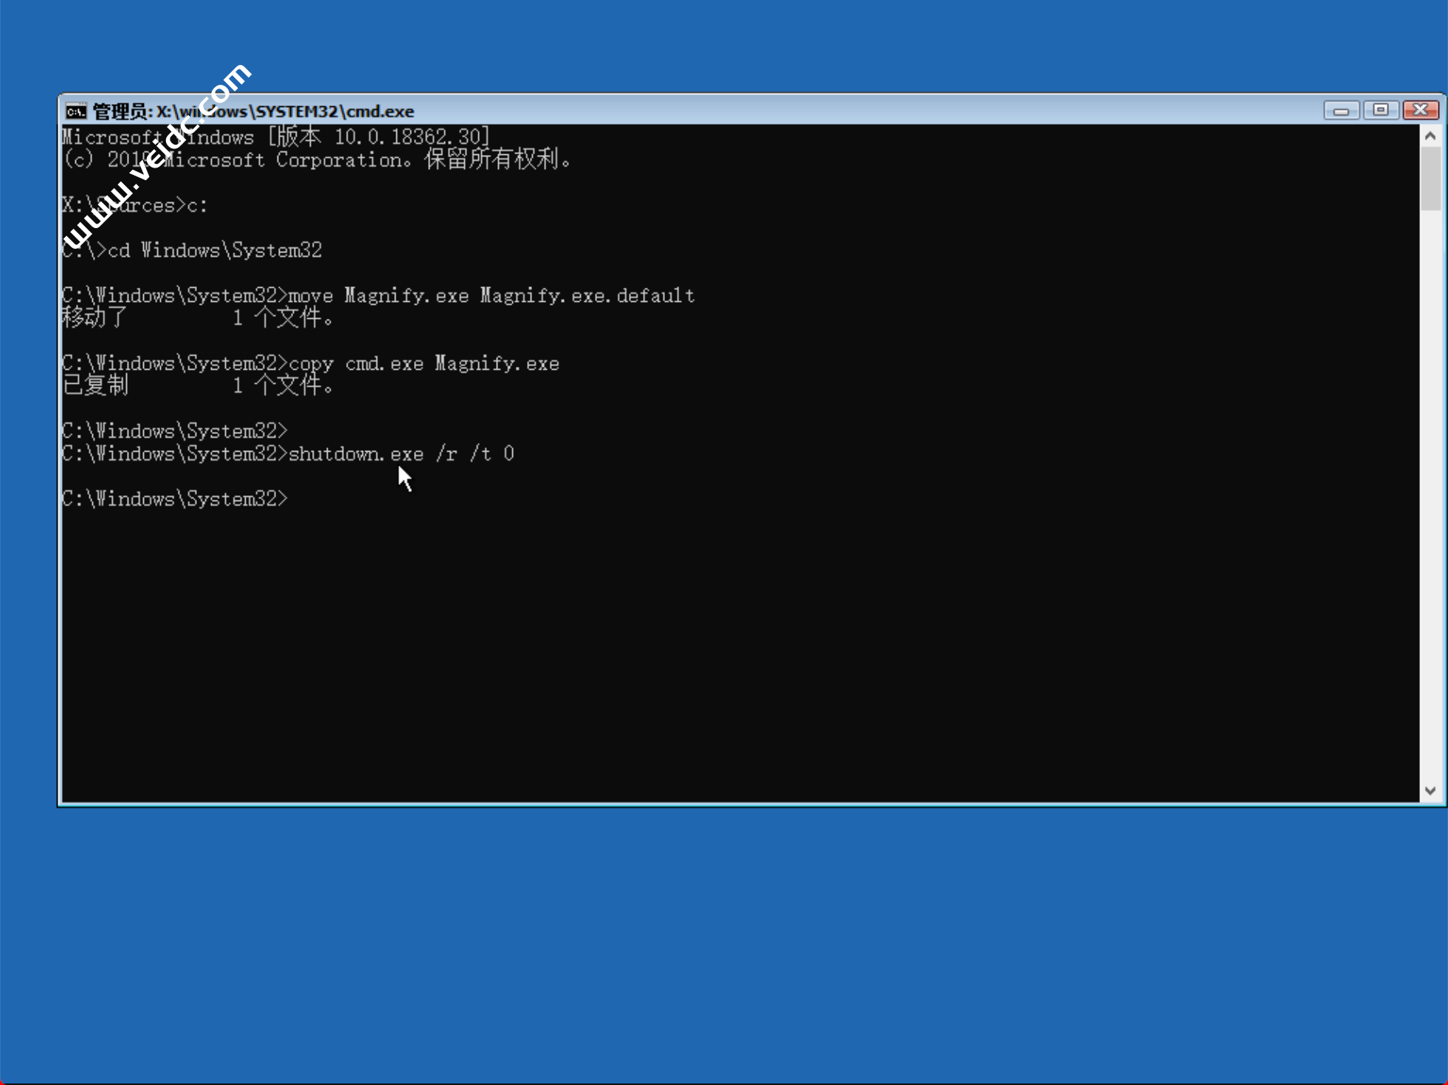Click the 移动了 1 个文件 output line
Viewport: 1448px width, 1085px height.
pos(198,319)
